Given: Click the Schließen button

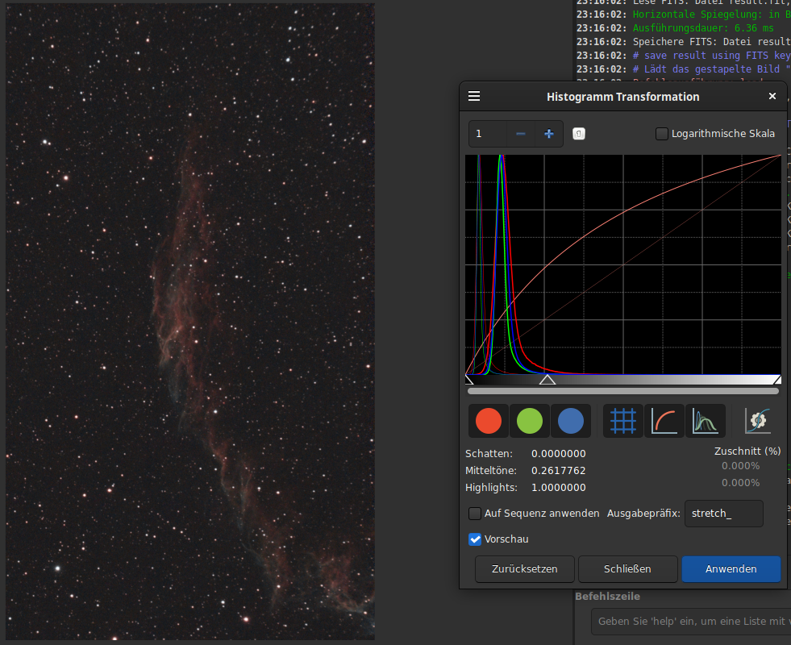Looking at the screenshot, I should click(627, 569).
